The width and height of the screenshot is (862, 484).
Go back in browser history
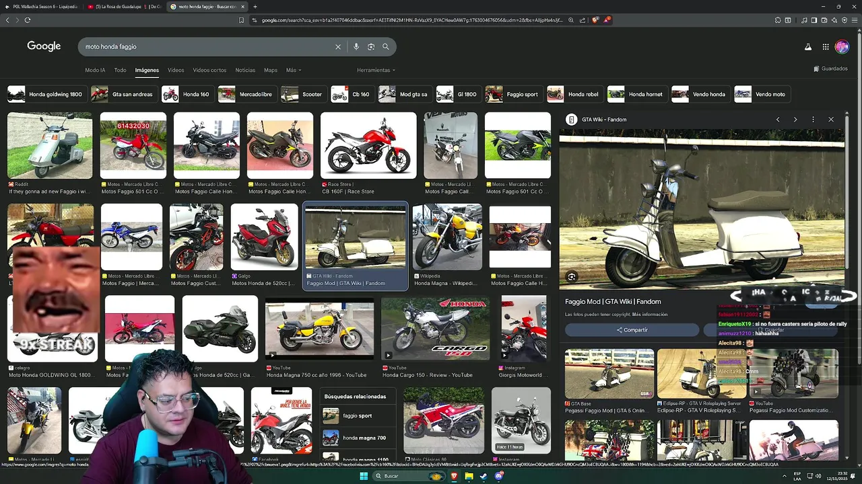point(7,20)
